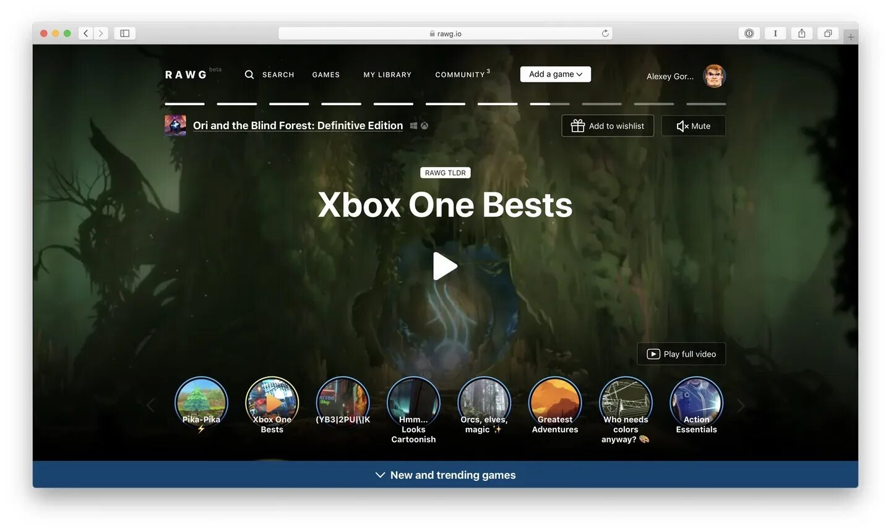891x531 pixels.
Task: Show next stories with right arrow
Action: tap(741, 406)
